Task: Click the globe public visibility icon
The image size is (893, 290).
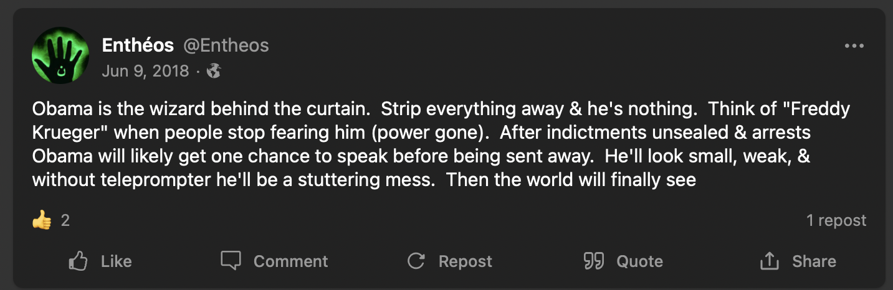Action: tap(214, 71)
